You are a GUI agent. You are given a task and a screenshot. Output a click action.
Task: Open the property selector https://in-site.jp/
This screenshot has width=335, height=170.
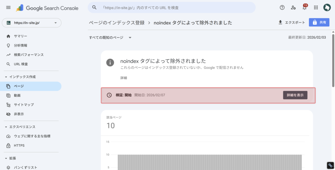point(32,23)
